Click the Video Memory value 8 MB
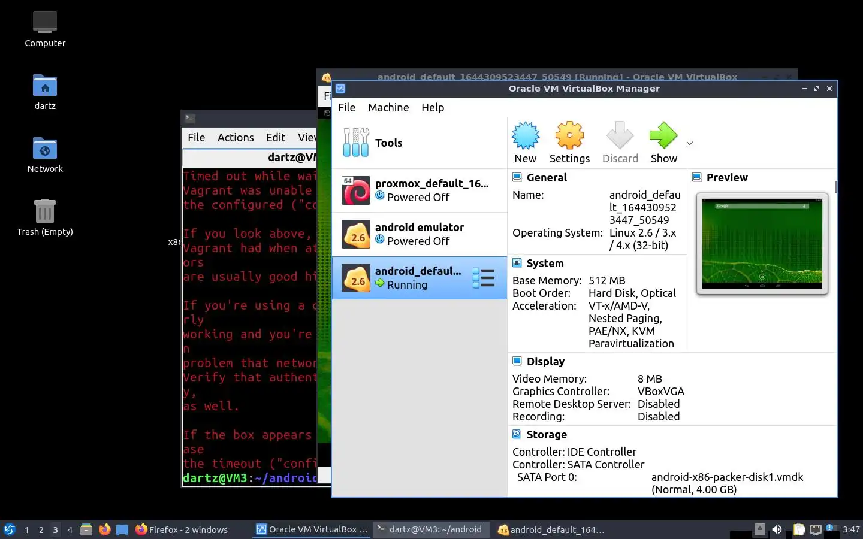 click(x=650, y=379)
